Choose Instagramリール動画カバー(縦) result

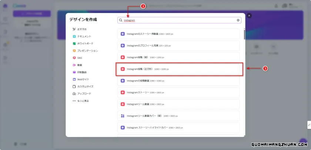pyautogui.click(x=178, y=116)
